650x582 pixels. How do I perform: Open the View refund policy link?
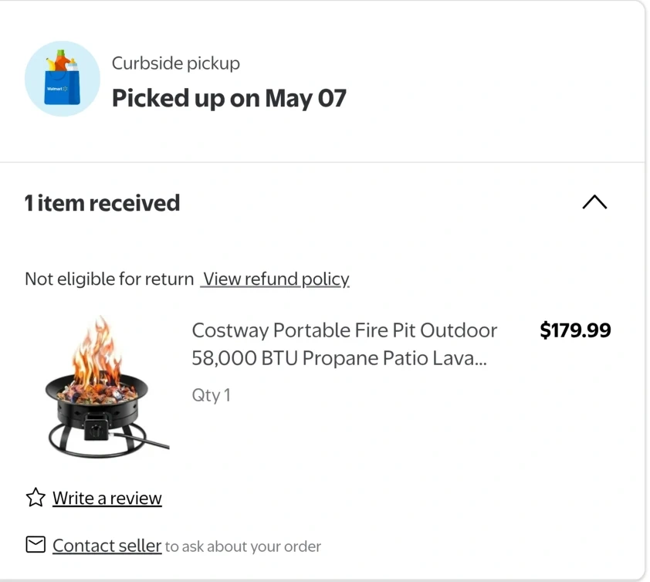coord(276,279)
